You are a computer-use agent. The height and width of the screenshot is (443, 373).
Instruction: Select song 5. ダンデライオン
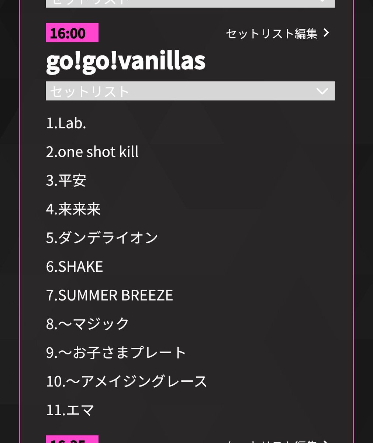point(102,238)
